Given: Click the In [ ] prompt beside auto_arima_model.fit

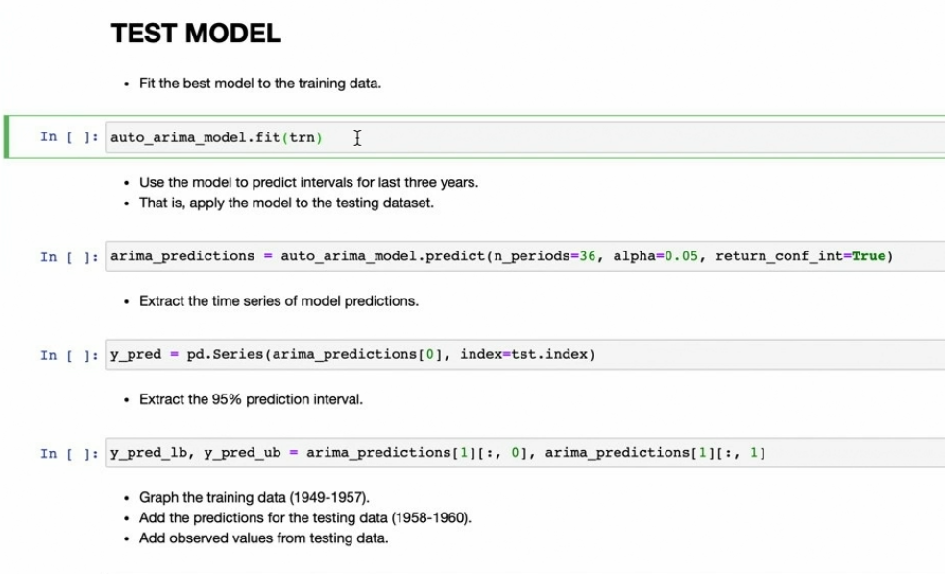Looking at the screenshot, I should (69, 137).
